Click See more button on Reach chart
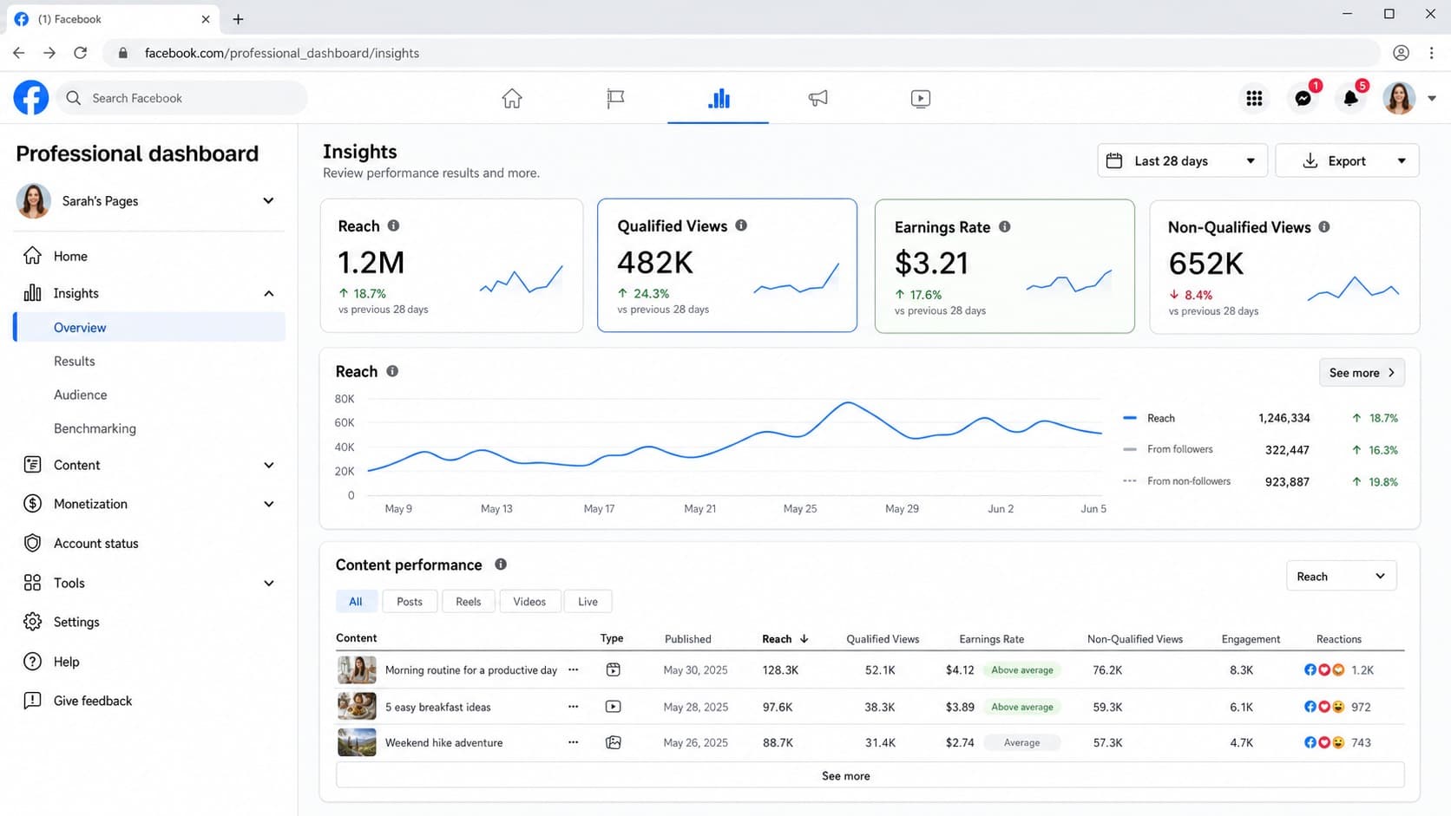1451x816 pixels. [1362, 373]
